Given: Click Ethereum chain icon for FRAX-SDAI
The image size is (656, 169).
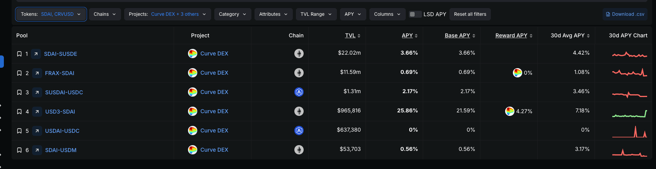Looking at the screenshot, I should pyautogui.click(x=299, y=73).
